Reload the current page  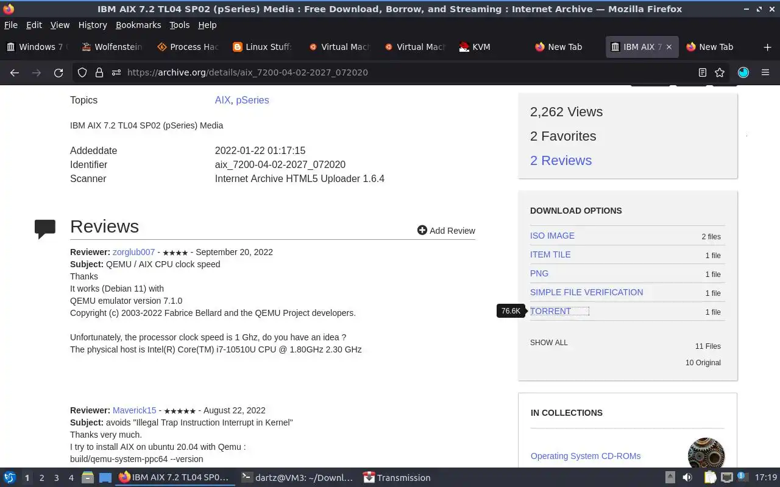58,72
